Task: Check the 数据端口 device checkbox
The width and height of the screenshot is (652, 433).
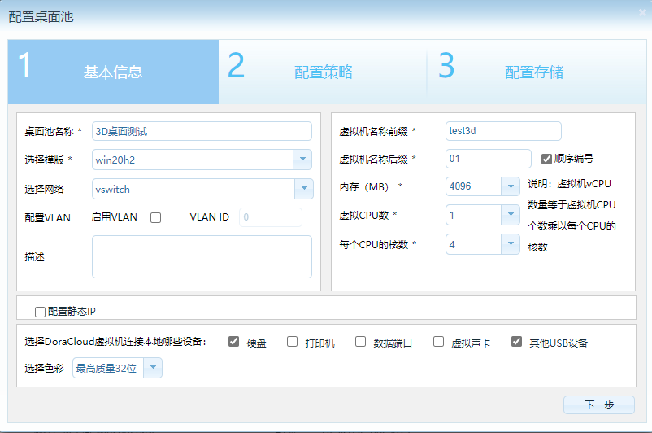Action: click(x=360, y=342)
